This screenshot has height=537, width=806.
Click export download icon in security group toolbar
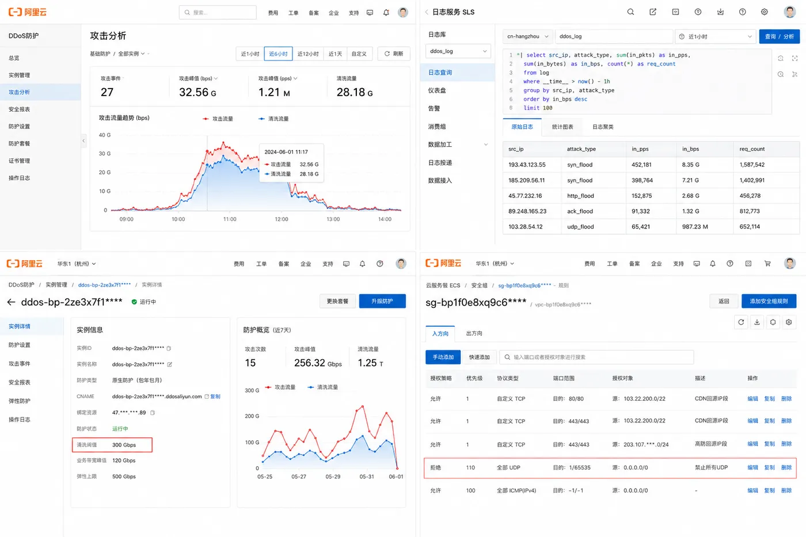[757, 322]
